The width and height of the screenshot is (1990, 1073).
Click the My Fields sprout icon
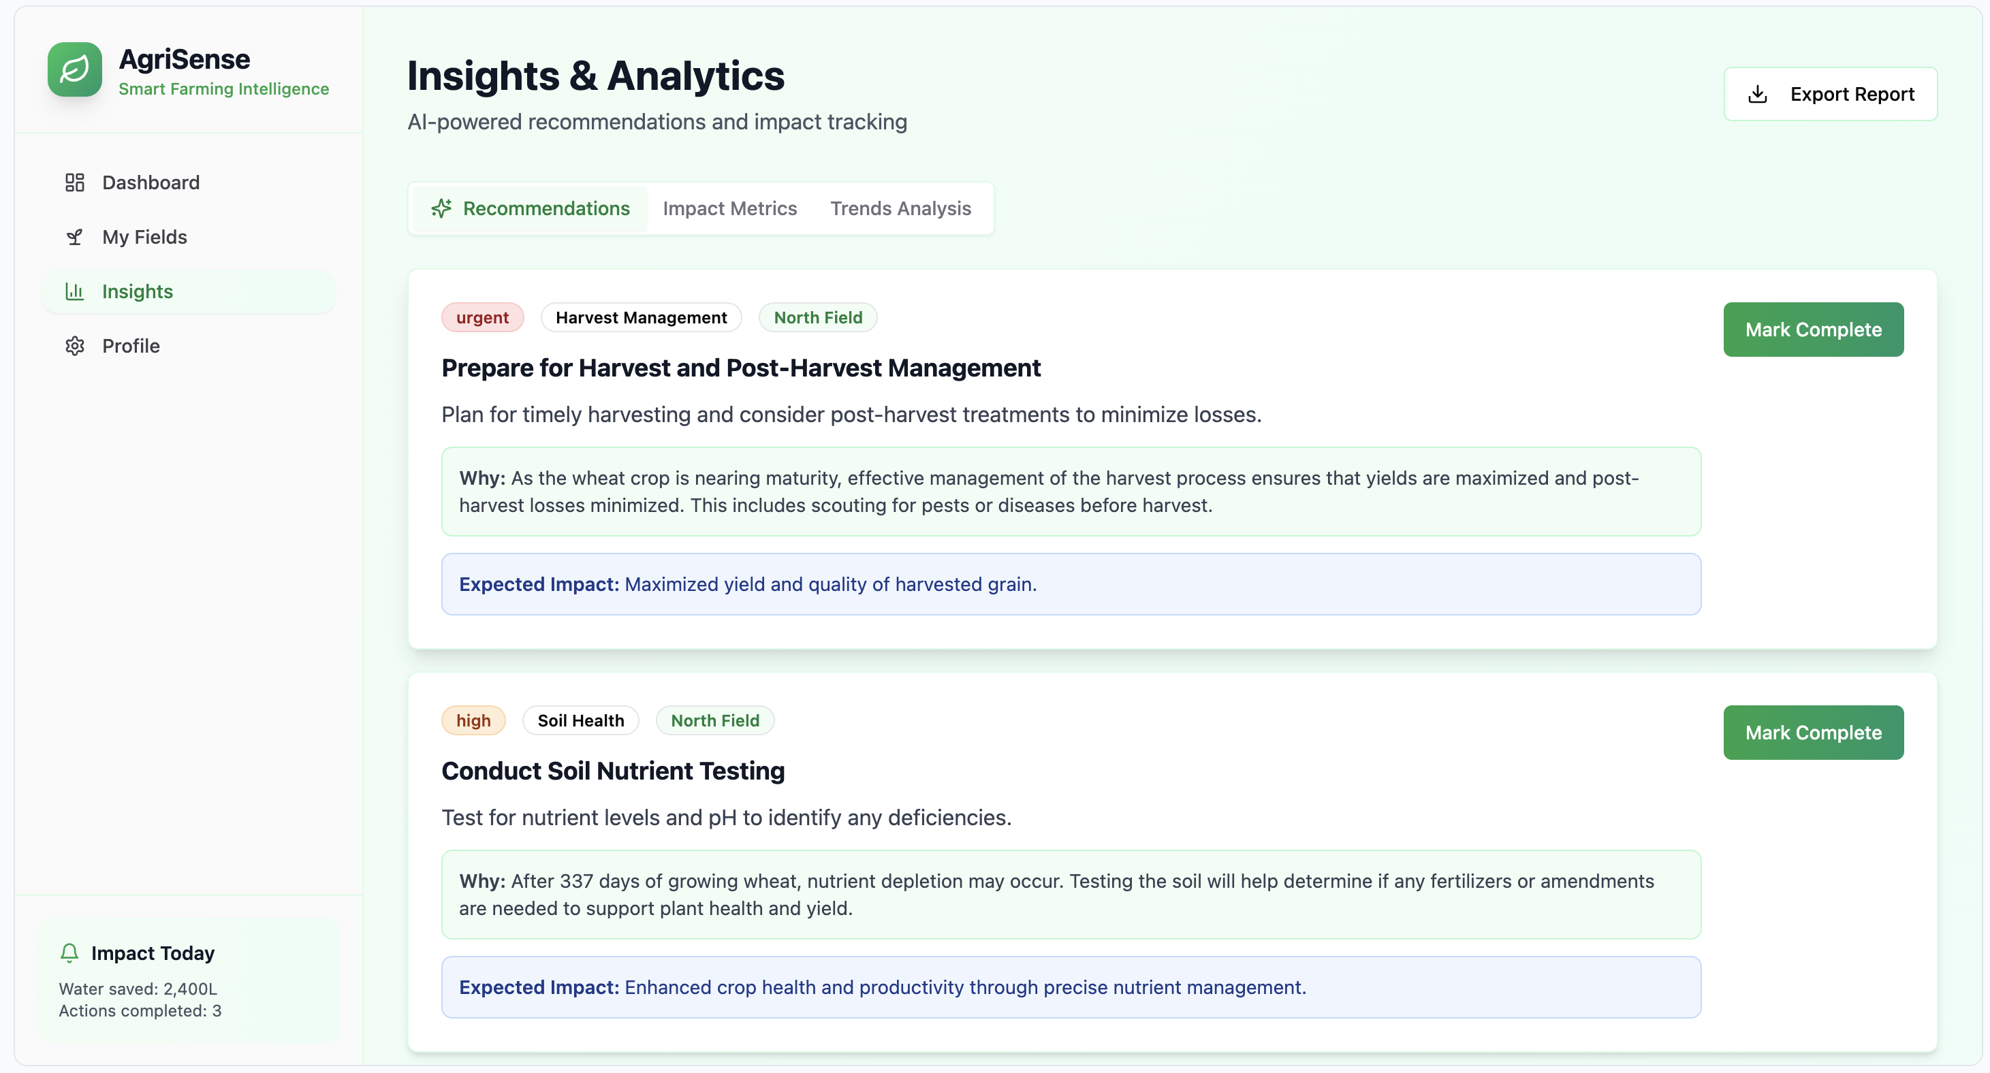(75, 237)
